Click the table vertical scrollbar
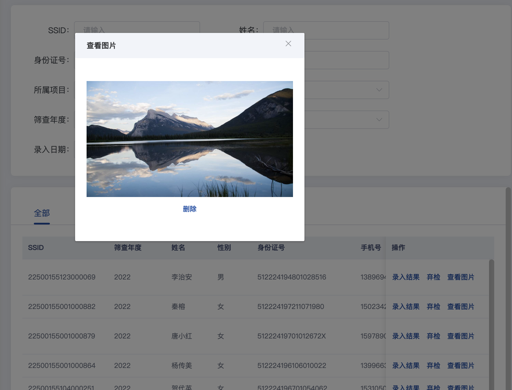The height and width of the screenshot is (390, 512). [x=491, y=325]
